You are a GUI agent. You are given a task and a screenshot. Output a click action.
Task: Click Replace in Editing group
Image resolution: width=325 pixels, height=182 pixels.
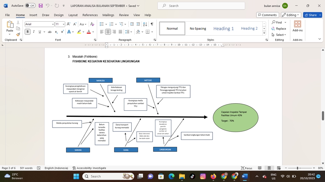click(279, 29)
